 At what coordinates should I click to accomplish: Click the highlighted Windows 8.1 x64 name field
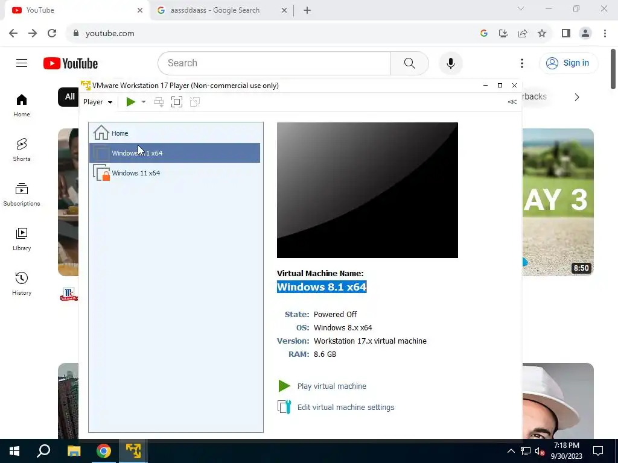pyautogui.click(x=322, y=286)
